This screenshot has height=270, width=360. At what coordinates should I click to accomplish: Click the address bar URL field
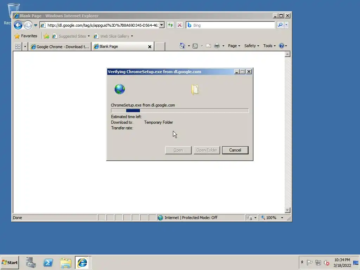coord(102,25)
